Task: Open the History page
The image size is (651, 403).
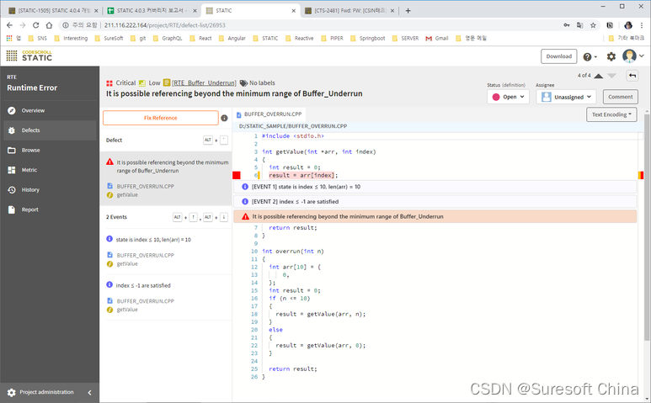Action: point(50,190)
